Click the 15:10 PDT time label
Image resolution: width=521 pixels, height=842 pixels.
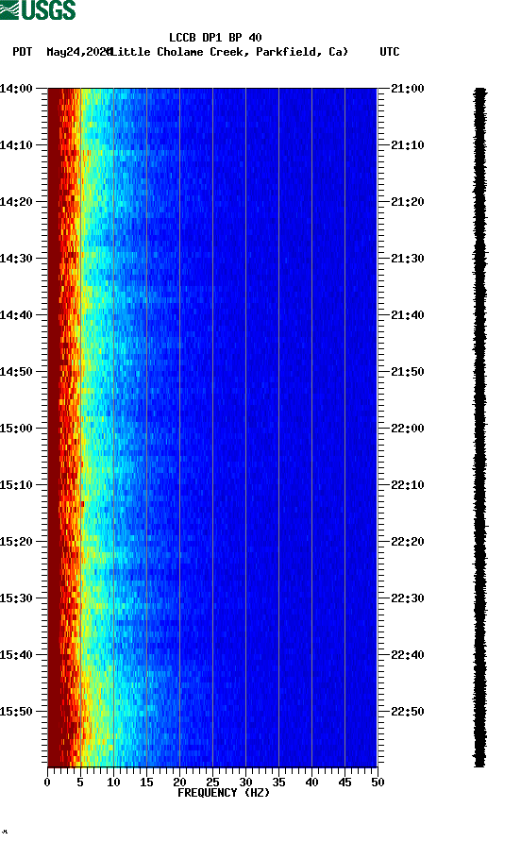point(17,485)
